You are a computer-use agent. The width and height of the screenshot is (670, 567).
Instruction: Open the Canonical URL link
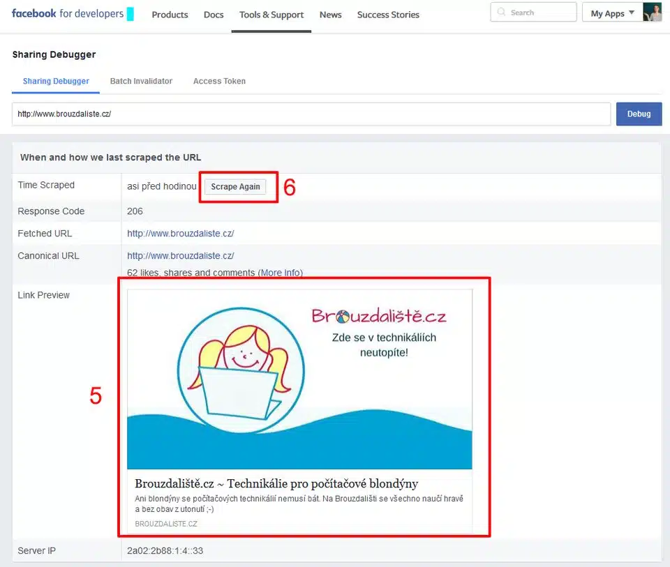(x=180, y=256)
